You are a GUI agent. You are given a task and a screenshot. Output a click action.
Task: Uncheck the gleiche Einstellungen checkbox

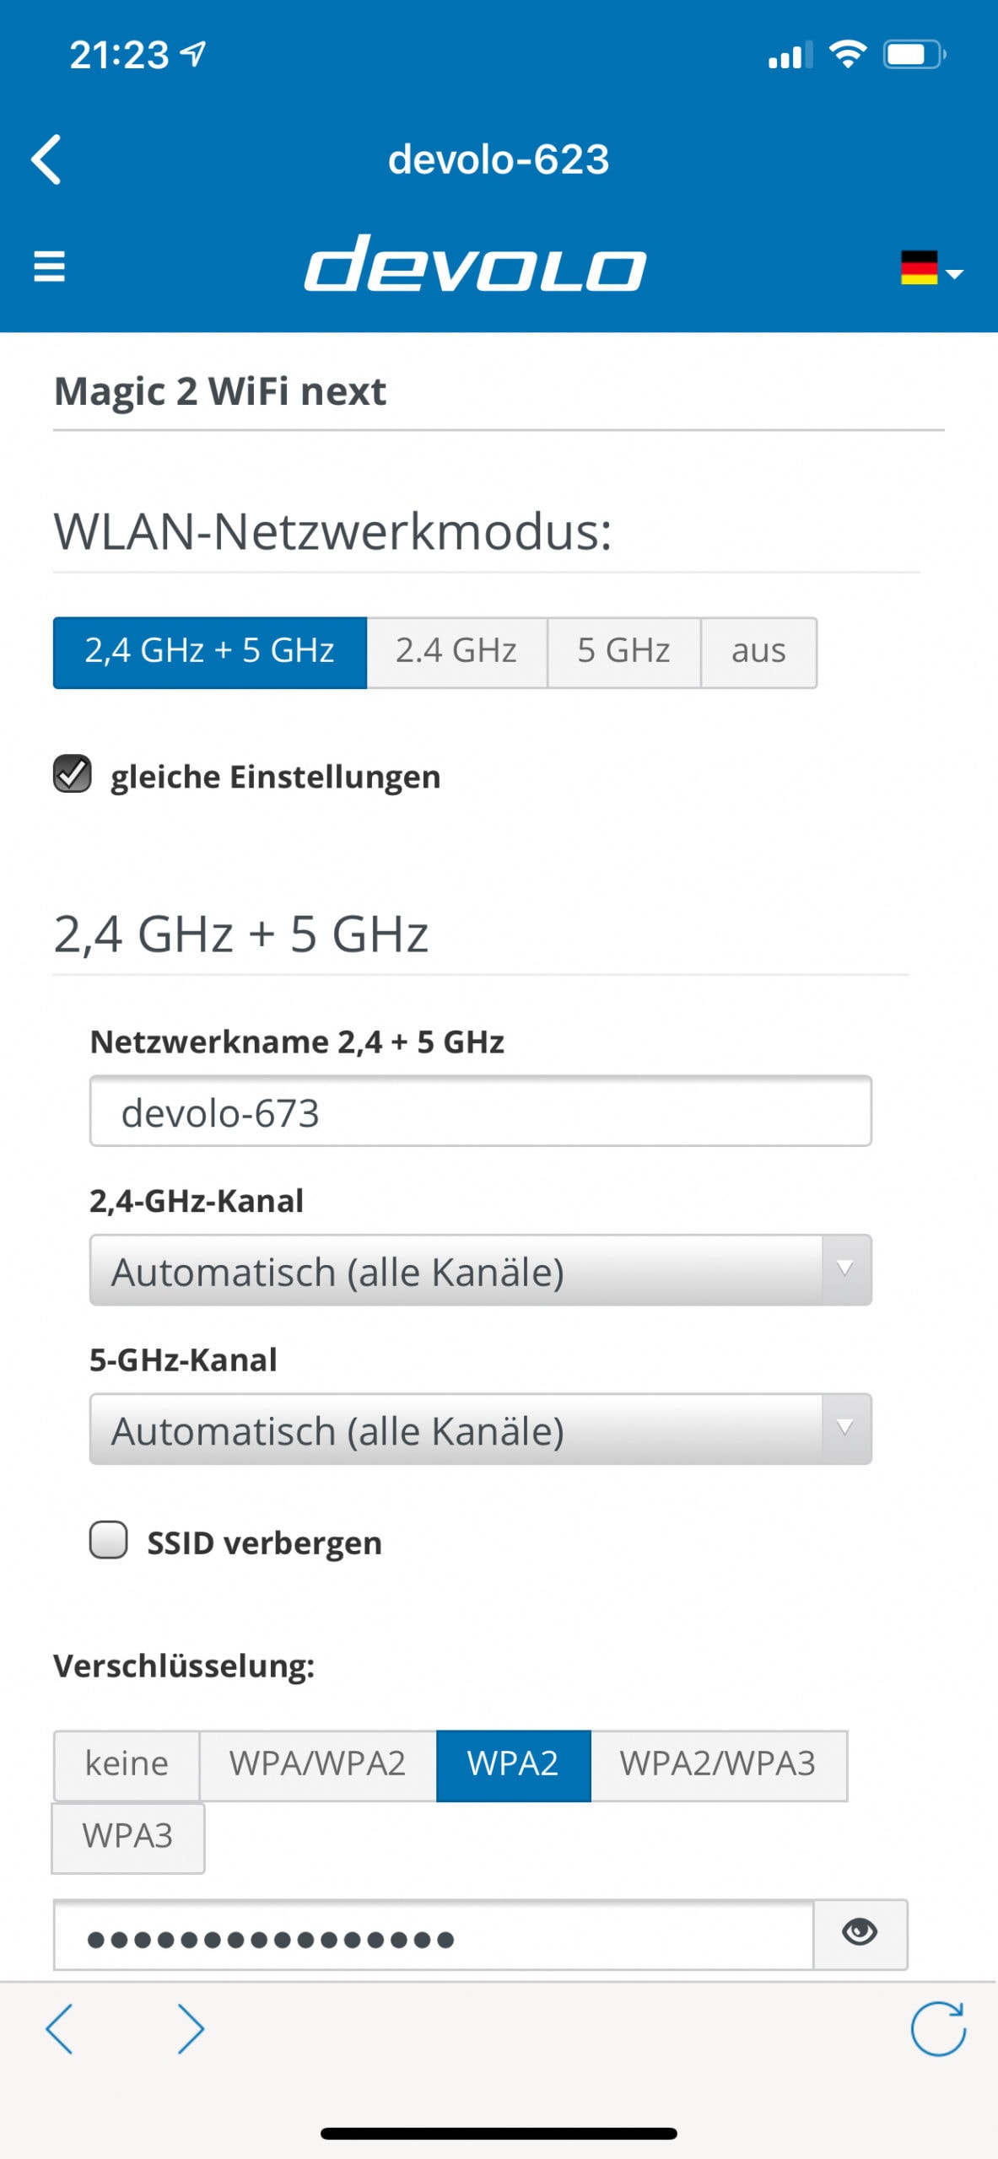73,774
